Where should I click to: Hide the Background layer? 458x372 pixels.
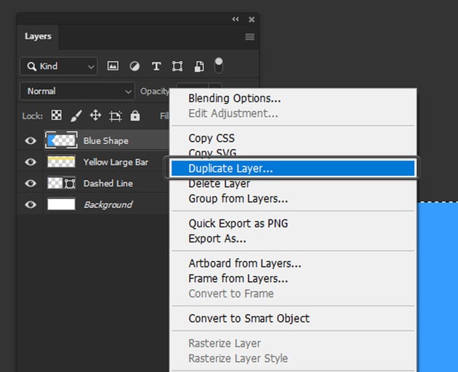[x=31, y=205]
